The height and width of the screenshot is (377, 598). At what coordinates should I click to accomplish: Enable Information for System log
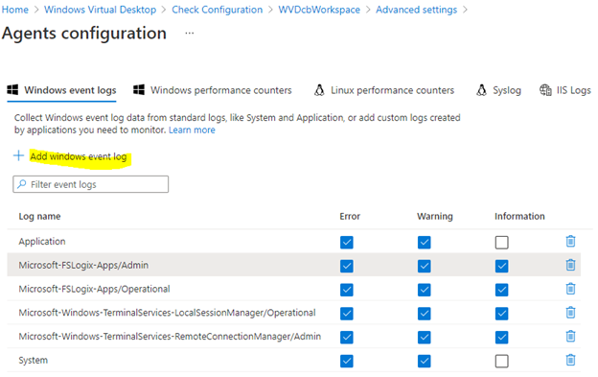[501, 361]
